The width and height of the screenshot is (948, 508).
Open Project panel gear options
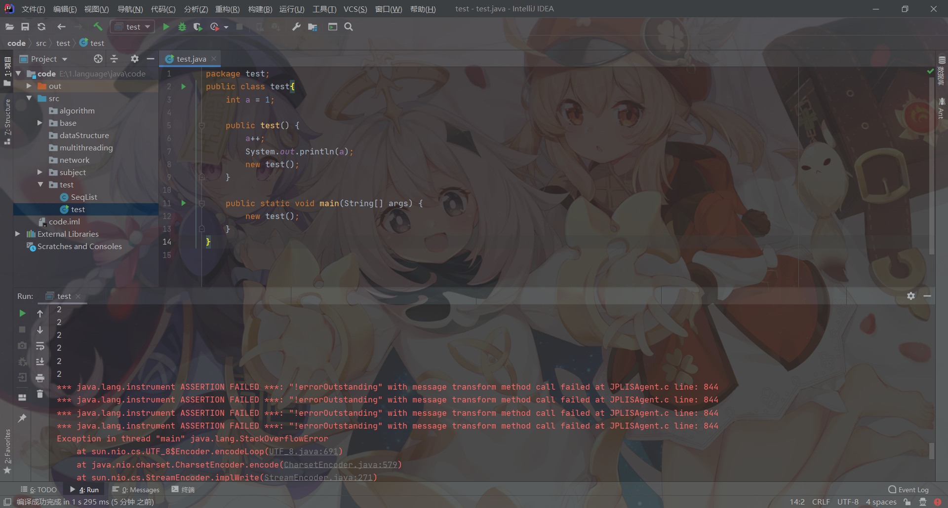(134, 59)
